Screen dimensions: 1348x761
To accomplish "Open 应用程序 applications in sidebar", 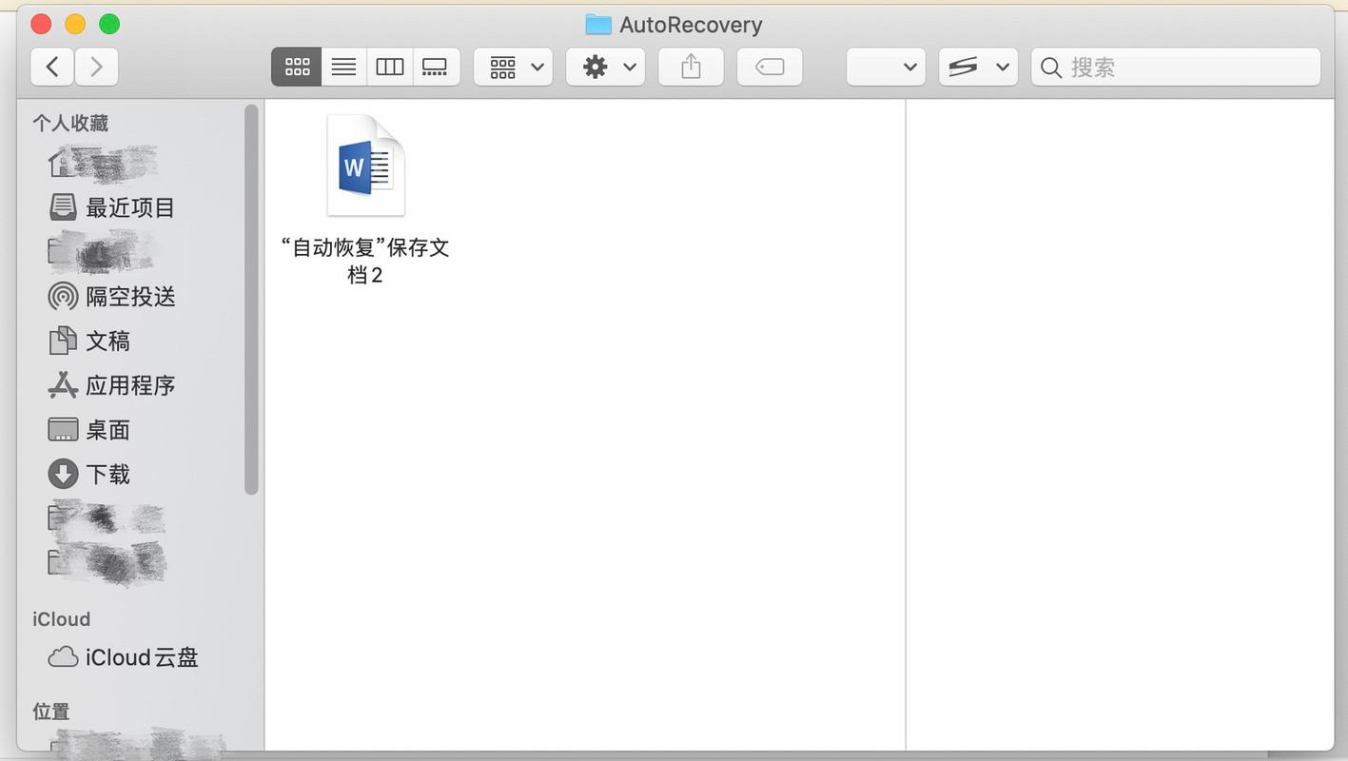I will [x=111, y=385].
